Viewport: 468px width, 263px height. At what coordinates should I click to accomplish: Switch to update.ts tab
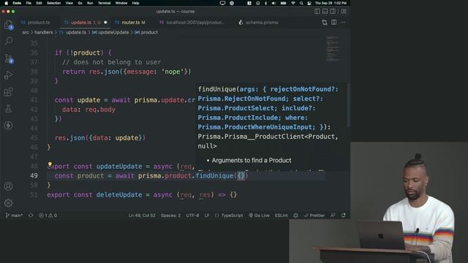click(x=85, y=23)
